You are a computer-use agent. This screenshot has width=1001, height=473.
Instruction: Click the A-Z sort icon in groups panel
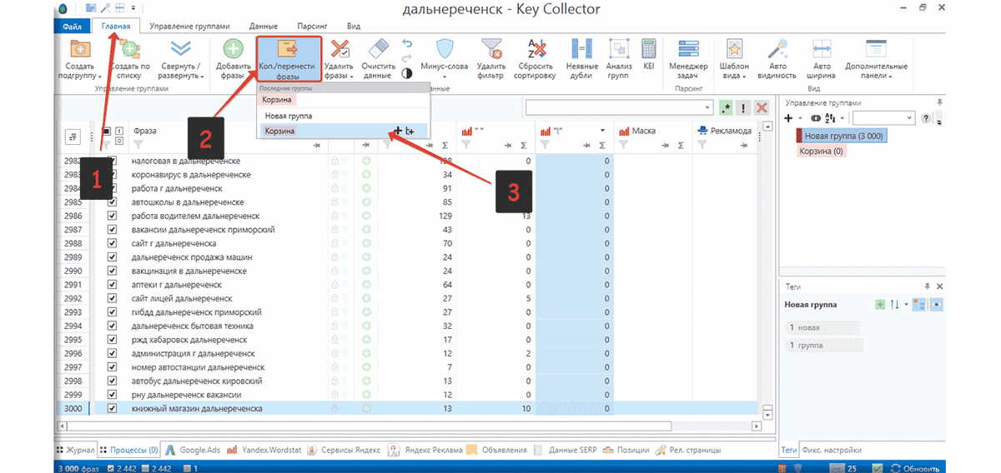point(830,118)
